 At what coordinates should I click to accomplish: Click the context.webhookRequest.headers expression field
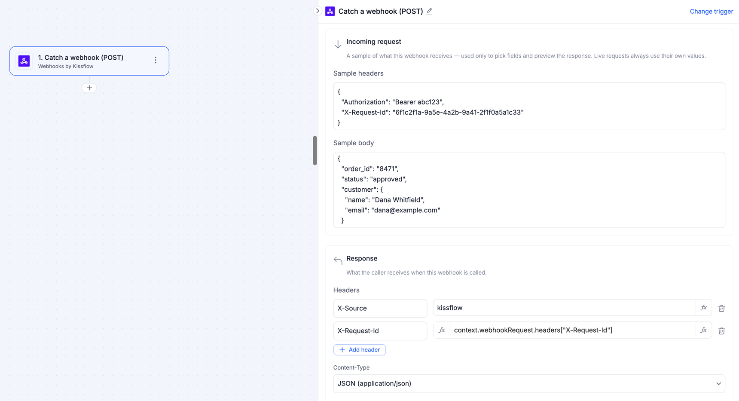pyautogui.click(x=572, y=330)
